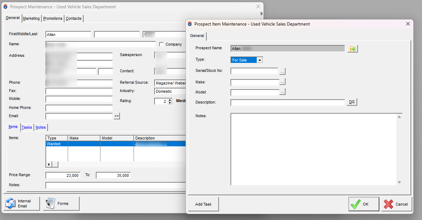
Task: Open the Tasks sub-tab
Action: pyautogui.click(x=27, y=127)
